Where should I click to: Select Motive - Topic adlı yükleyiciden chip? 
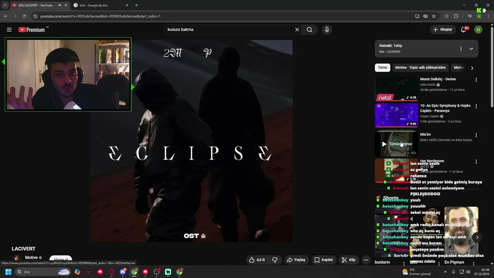pos(420,68)
